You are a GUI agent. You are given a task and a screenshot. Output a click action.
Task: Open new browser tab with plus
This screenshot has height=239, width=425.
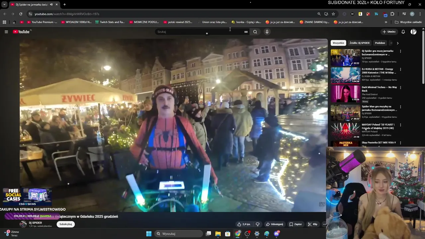coord(64,5)
